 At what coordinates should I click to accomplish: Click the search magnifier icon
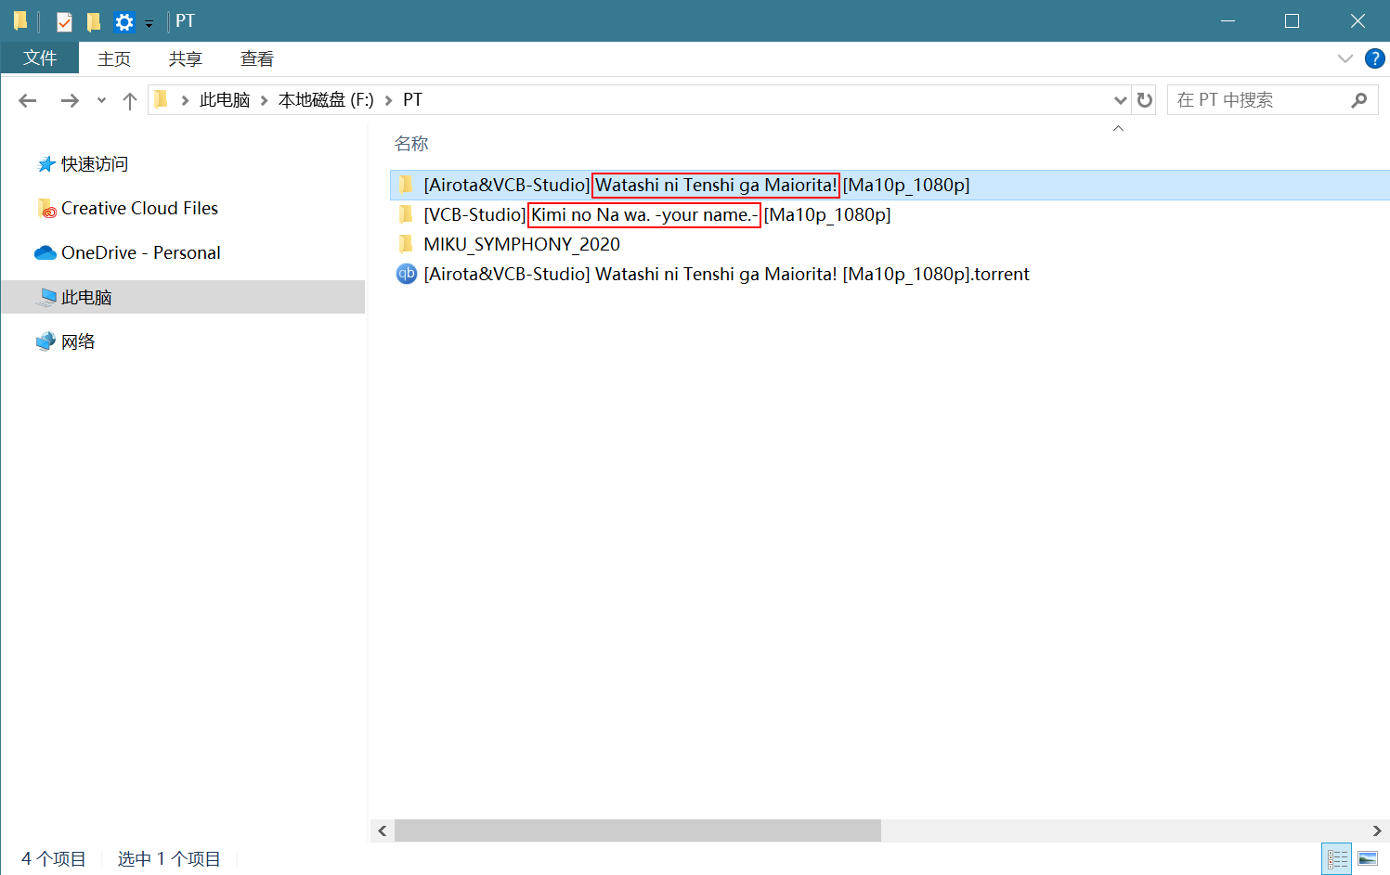(x=1359, y=100)
